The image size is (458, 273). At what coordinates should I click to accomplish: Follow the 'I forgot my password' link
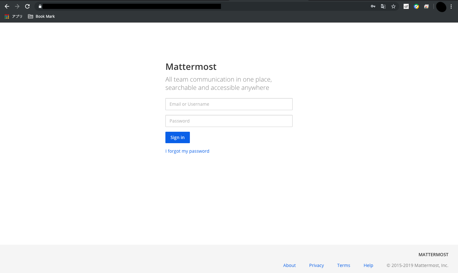[187, 151]
